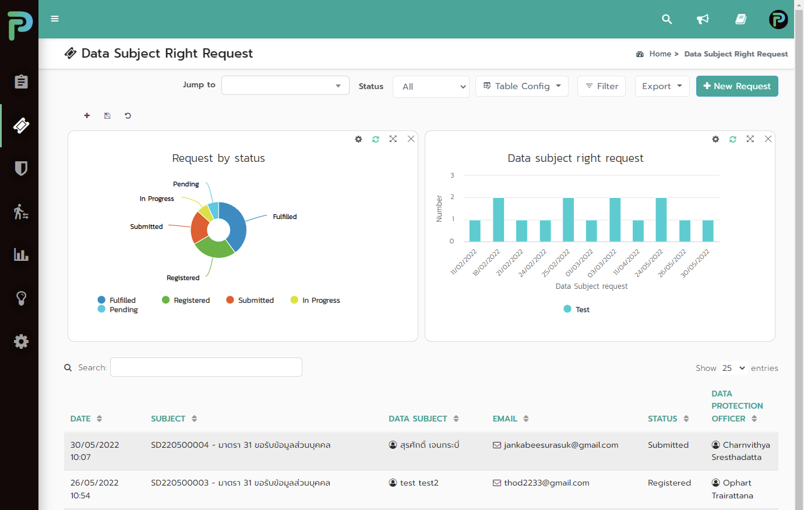
Task: Open the bar chart sidebar icon
Action: pos(21,254)
